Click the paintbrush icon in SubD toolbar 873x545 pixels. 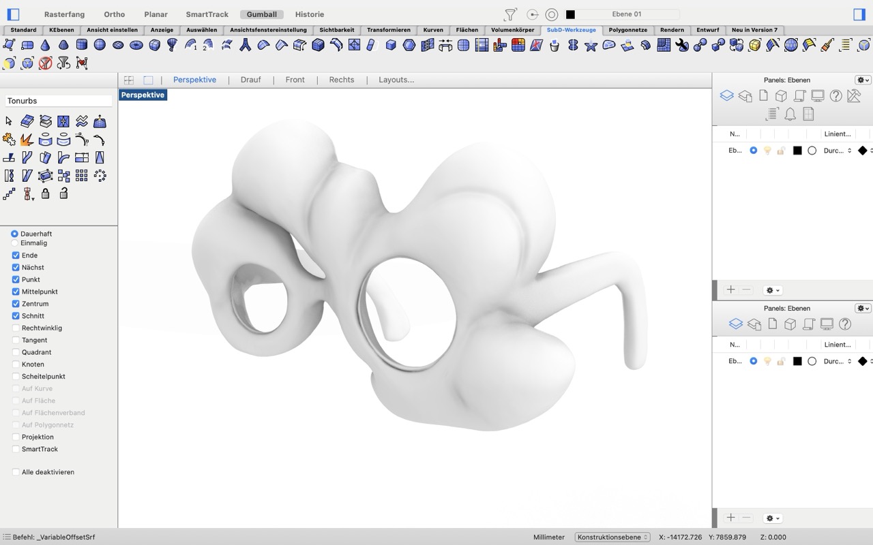(827, 45)
